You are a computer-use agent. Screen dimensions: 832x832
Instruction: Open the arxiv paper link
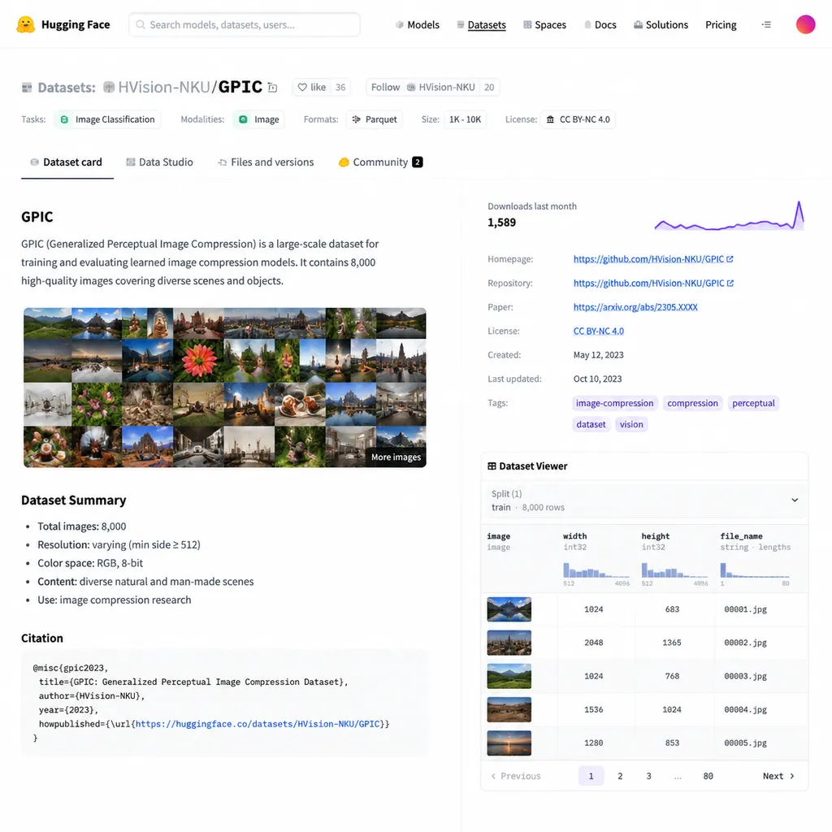[635, 307]
